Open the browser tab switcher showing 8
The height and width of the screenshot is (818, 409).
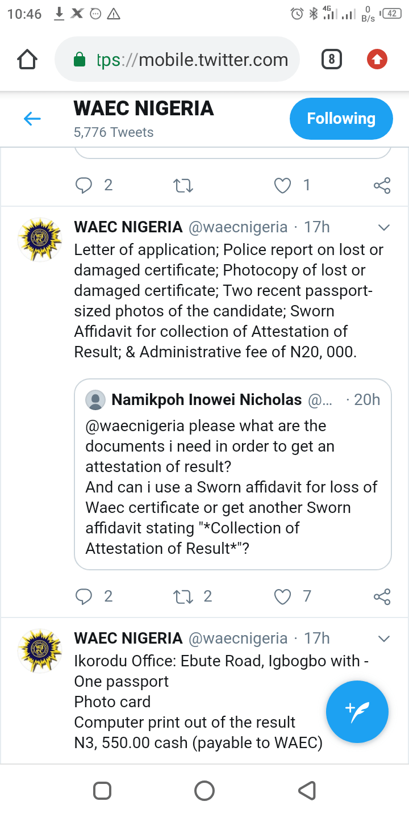click(332, 59)
